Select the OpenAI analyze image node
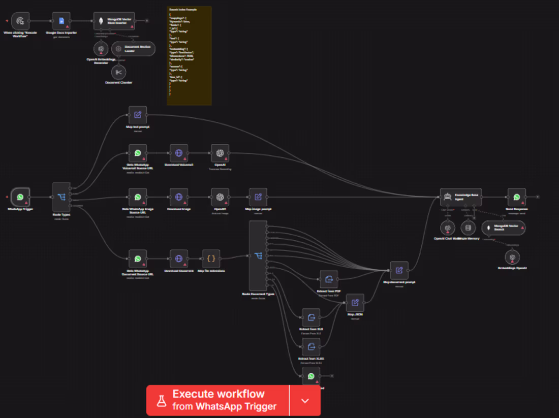Image resolution: width=559 pixels, height=418 pixels. pos(220,197)
